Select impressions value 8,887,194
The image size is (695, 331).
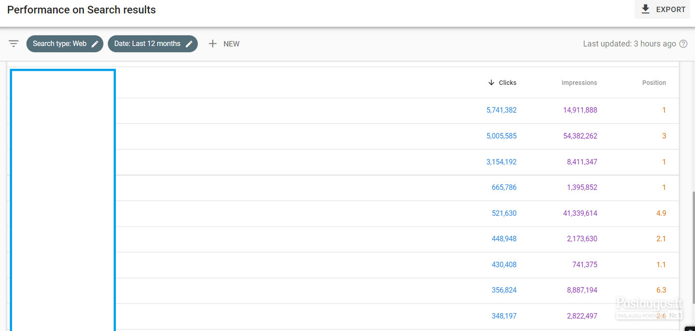pos(582,290)
